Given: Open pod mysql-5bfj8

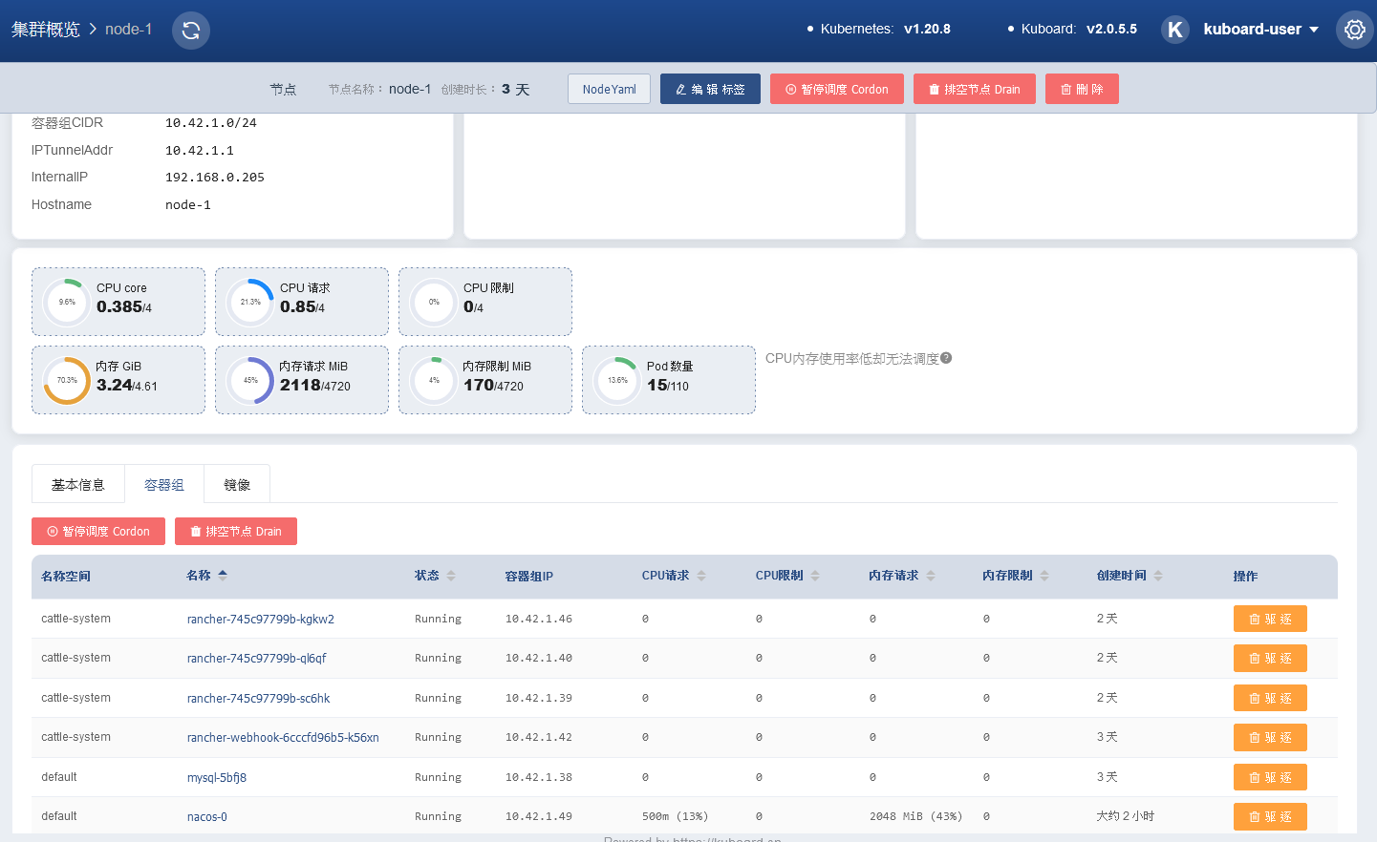Looking at the screenshot, I should coord(217,777).
